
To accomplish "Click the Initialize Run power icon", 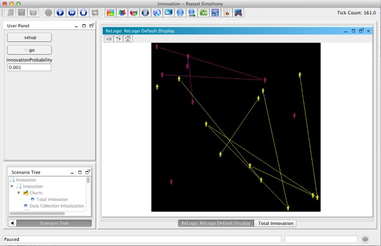I will [x=48, y=12].
